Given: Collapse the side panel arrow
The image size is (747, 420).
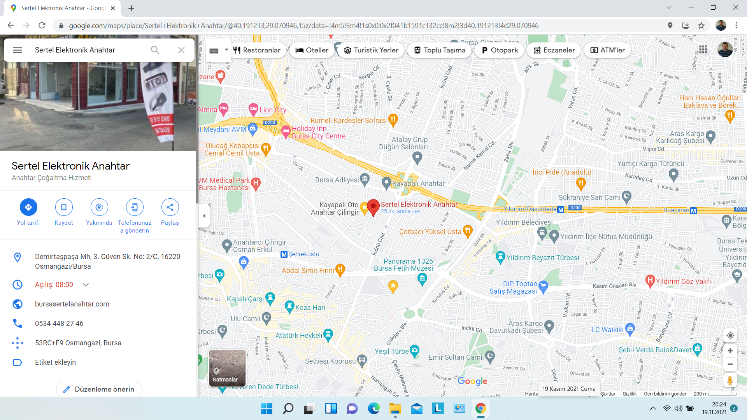Looking at the screenshot, I should coord(204,216).
